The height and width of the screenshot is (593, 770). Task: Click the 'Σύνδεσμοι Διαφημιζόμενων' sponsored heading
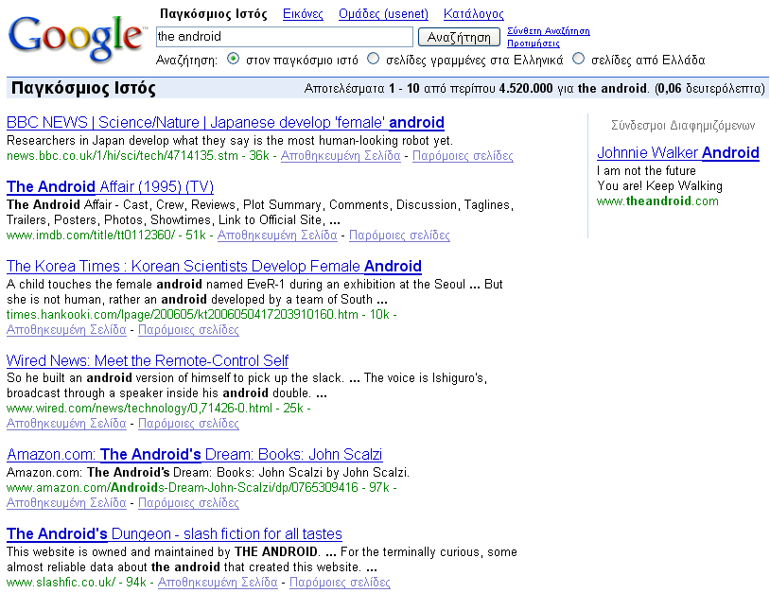(x=683, y=126)
